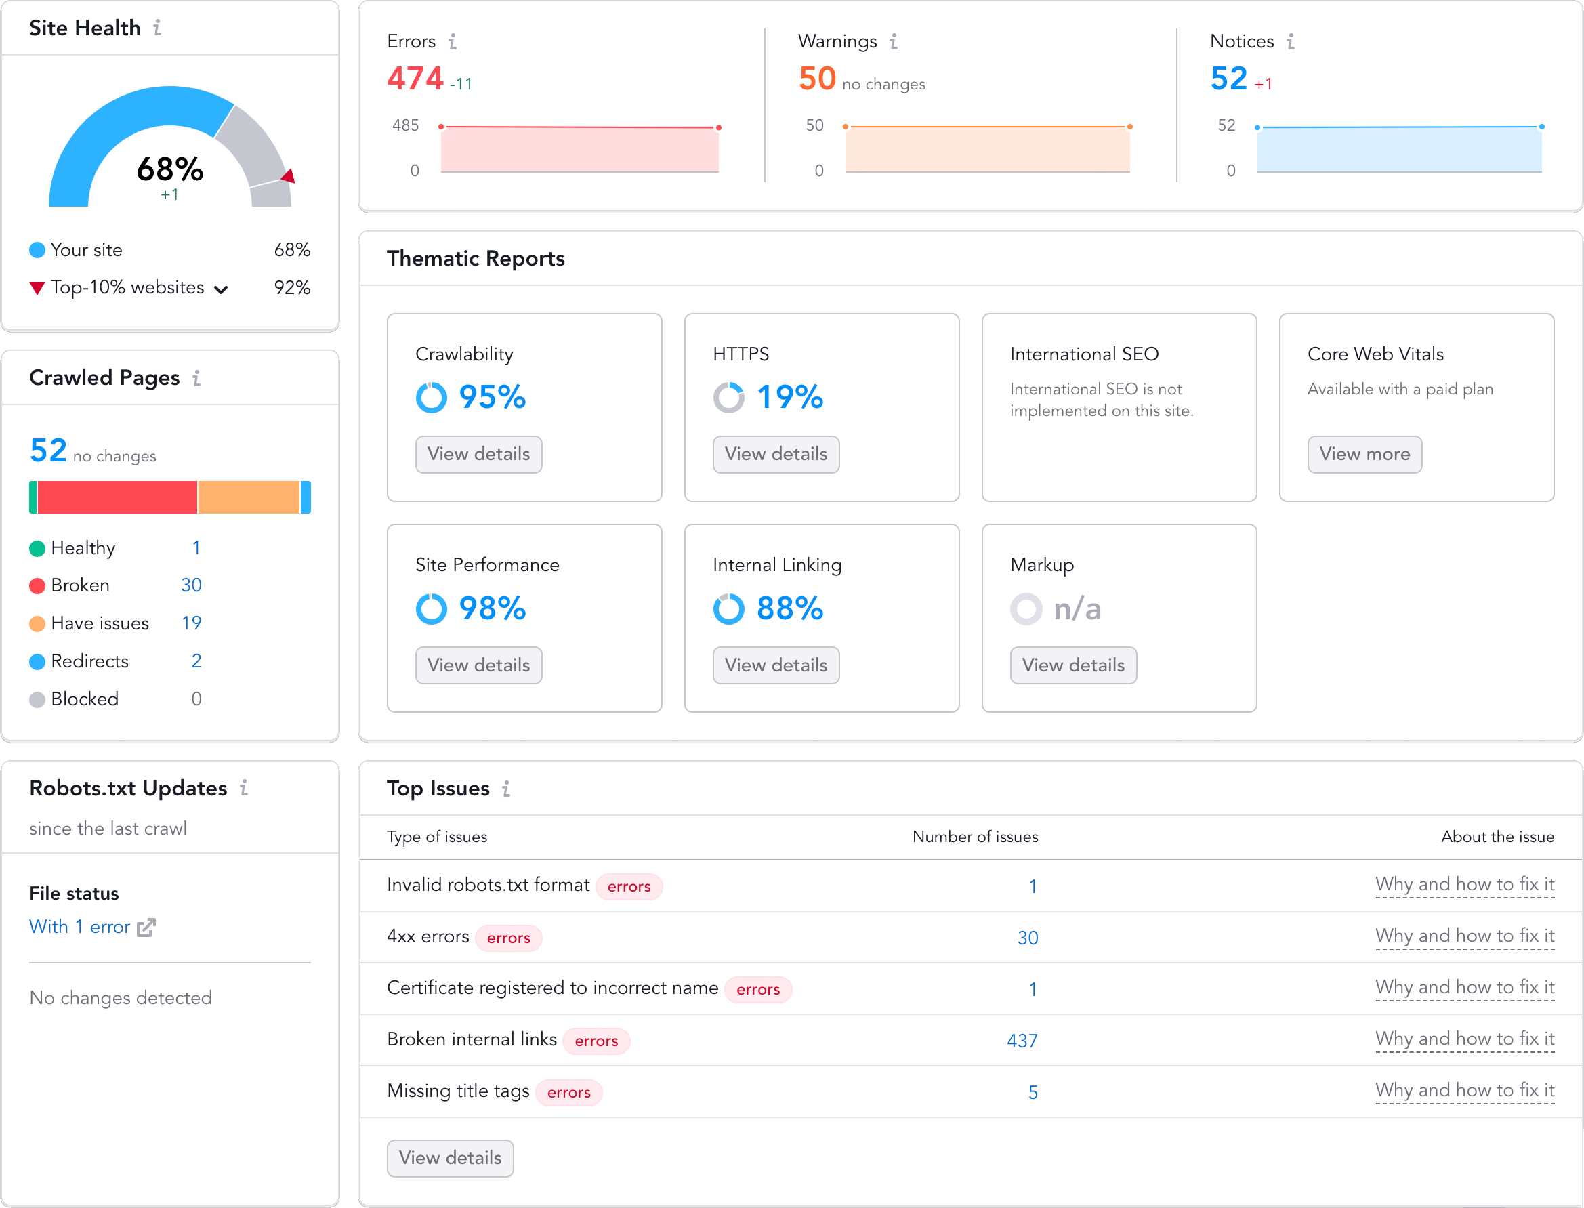Screen dimensions: 1584x1208
Task: Open fix help for Broken internal links
Action: 1465,1040
